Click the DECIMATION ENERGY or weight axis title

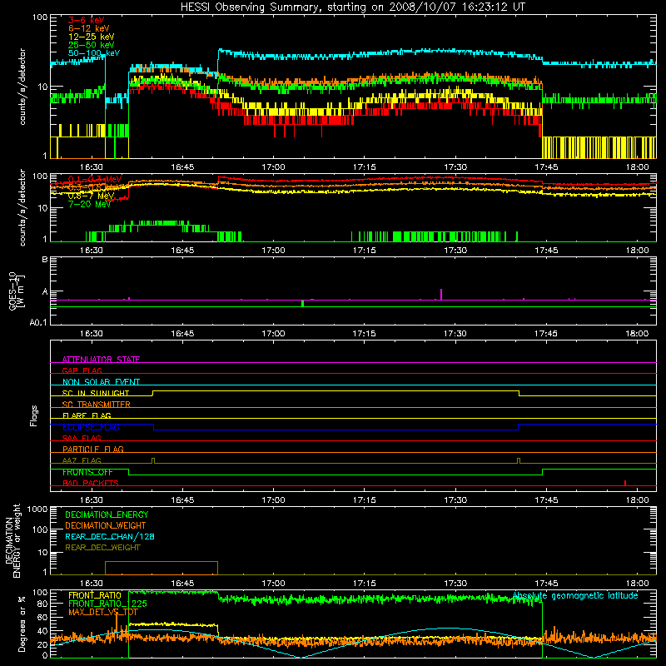click(12, 540)
